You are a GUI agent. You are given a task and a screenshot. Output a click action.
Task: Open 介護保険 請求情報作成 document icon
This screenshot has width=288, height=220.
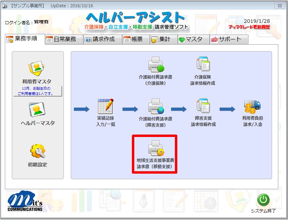[x=203, y=65]
